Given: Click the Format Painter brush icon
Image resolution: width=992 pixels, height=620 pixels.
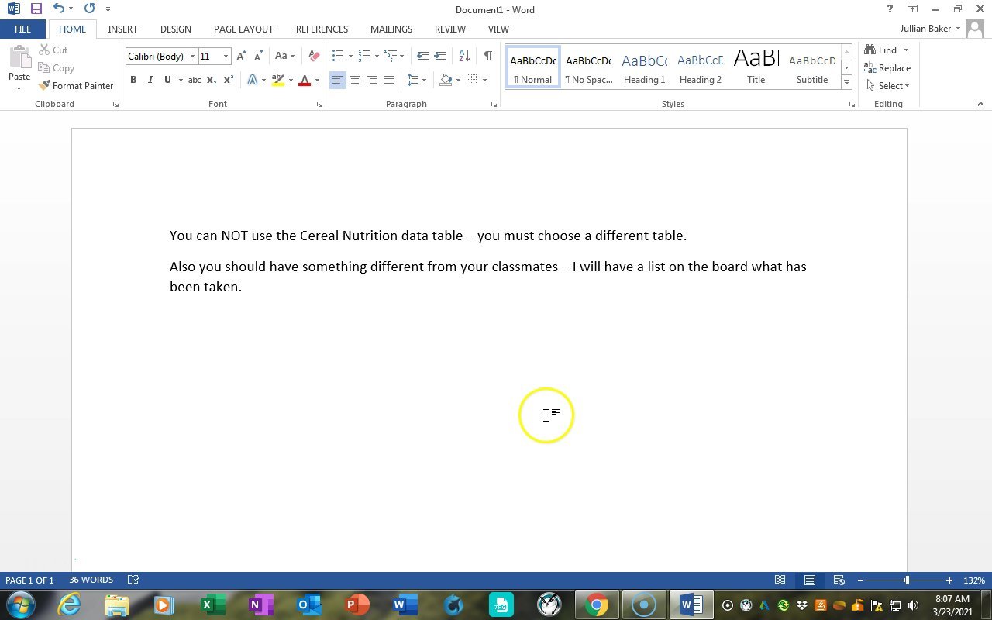Looking at the screenshot, I should click(x=45, y=85).
